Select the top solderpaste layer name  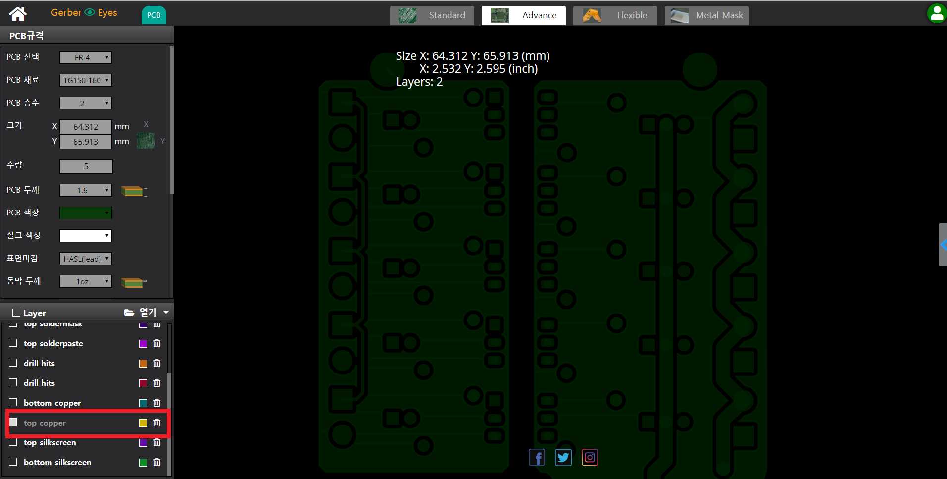click(53, 344)
